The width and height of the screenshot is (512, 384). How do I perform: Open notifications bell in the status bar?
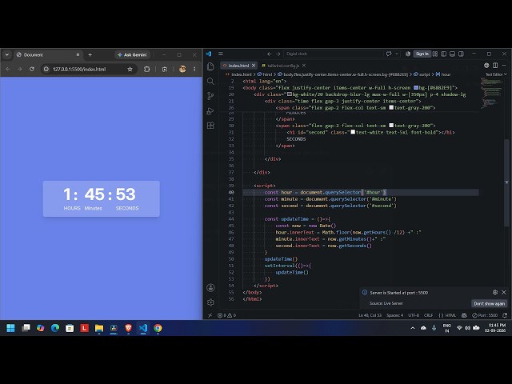coord(505,315)
